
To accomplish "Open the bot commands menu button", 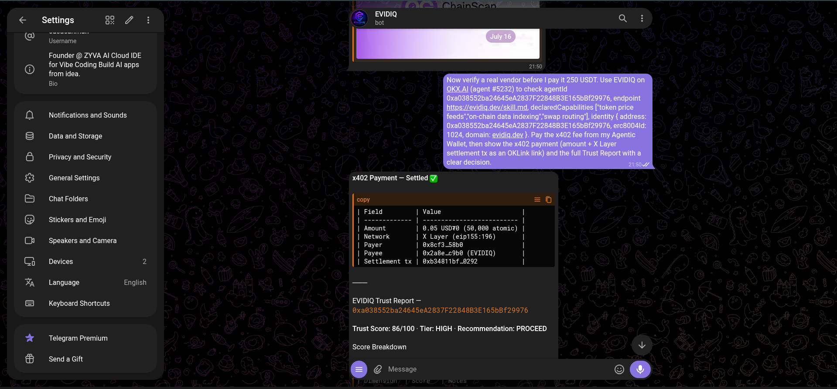I will [359, 369].
